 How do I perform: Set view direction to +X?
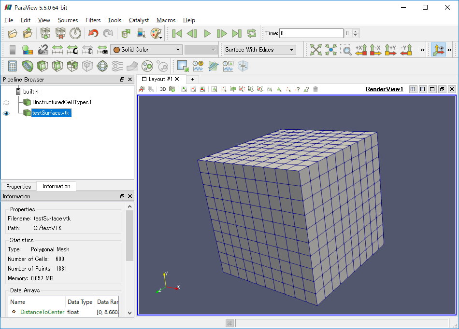point(361,50)
